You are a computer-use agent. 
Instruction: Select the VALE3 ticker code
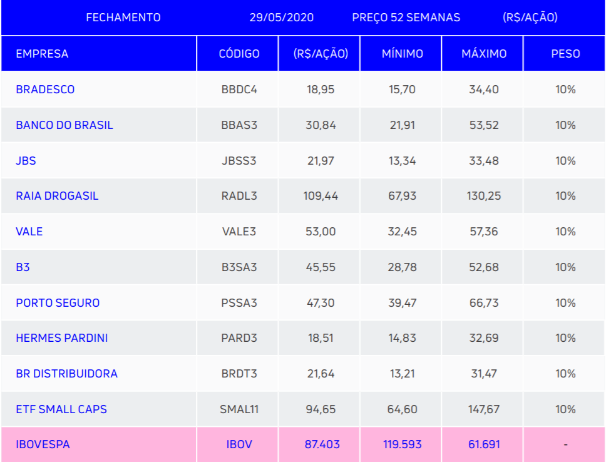(x=239, y=231)
